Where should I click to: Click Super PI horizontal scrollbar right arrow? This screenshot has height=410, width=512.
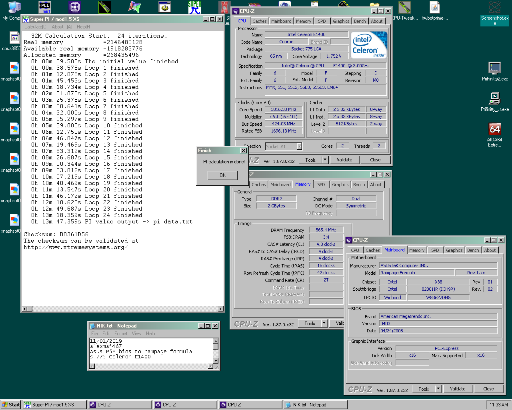point(221,309)
